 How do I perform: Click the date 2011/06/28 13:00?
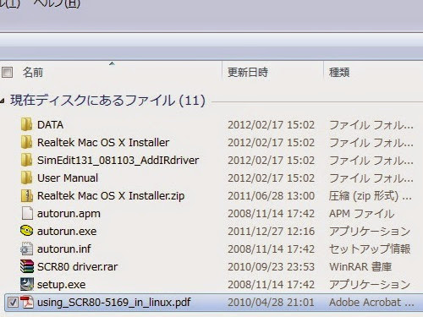coord(271,195)
